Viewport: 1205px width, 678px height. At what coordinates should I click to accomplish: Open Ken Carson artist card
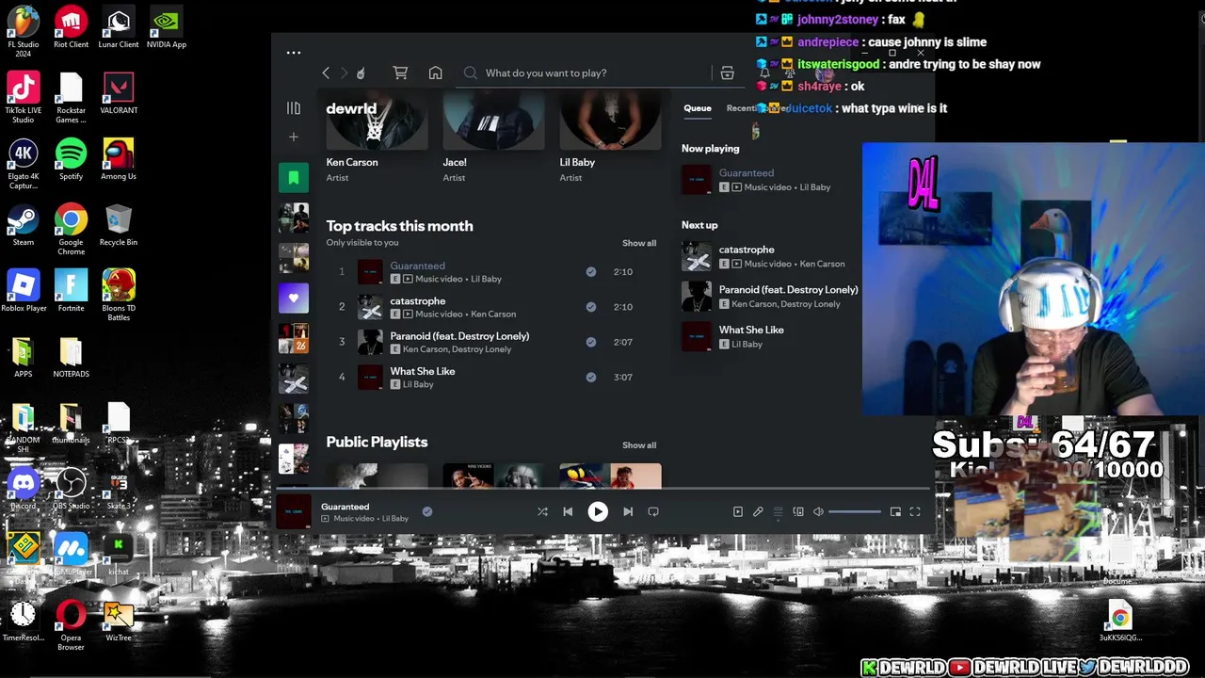point(377,138)
